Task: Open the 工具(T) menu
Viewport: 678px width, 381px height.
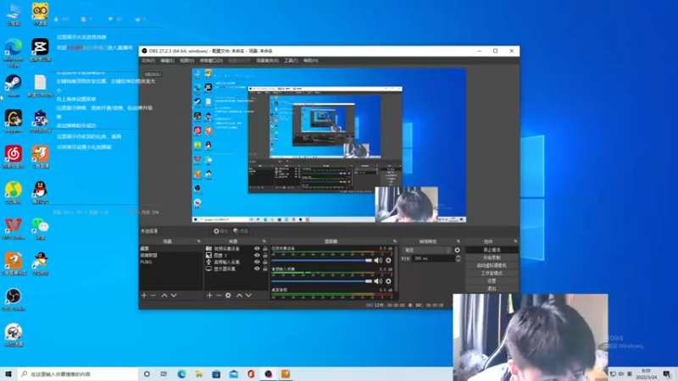Action: (291, 61)
